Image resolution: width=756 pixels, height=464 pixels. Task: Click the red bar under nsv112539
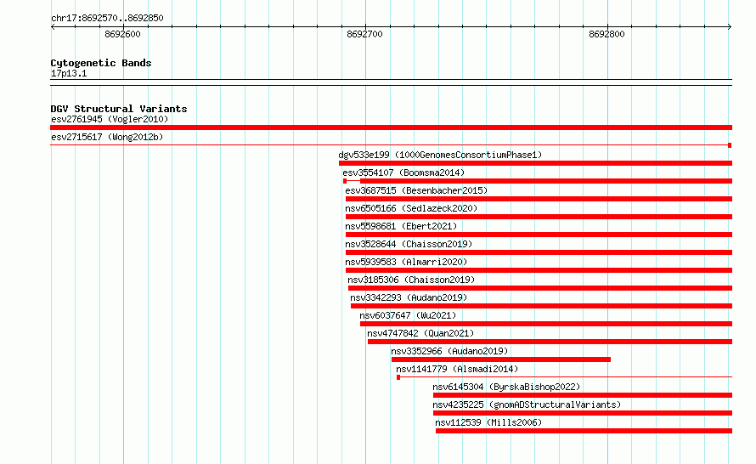point(584,431)
